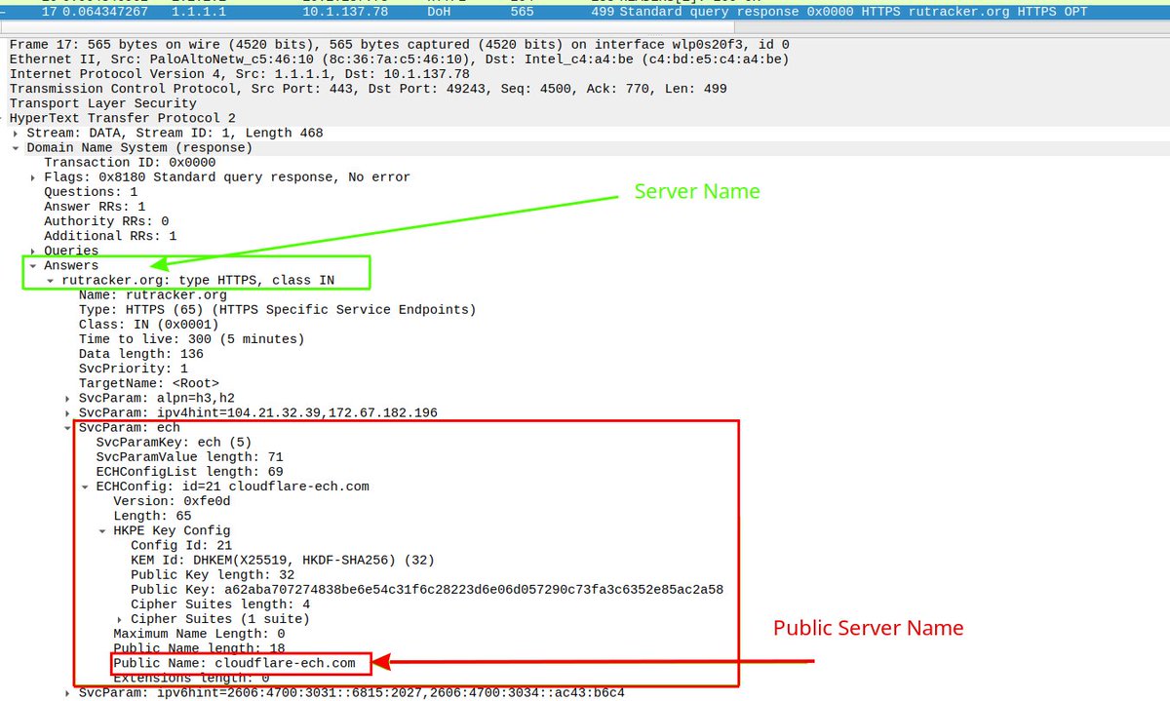
Task: Select Public Name length: 18 field
Action: pyautogui.click(x=200, y=648)
